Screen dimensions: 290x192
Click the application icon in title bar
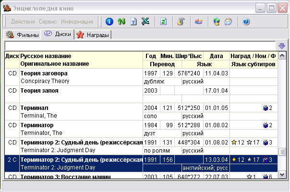[7, 8]
